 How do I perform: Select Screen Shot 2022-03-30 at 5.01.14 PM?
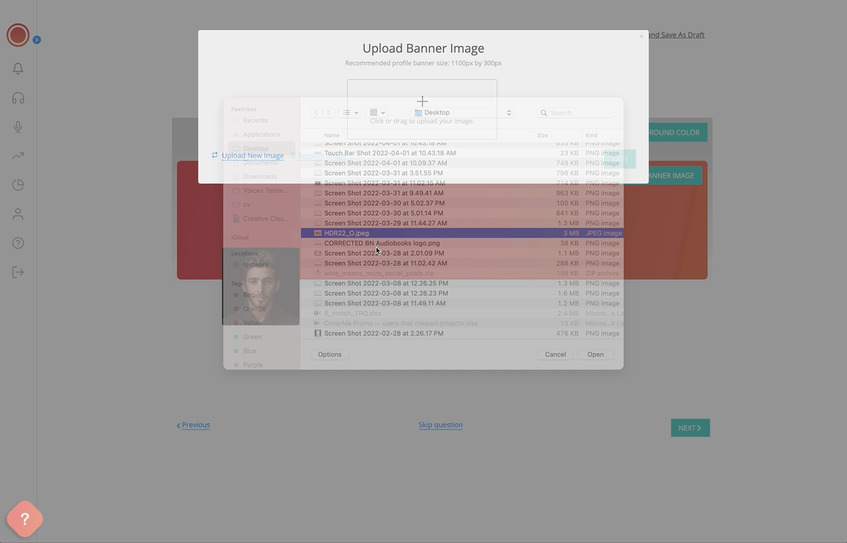click(x=462, y=213)
